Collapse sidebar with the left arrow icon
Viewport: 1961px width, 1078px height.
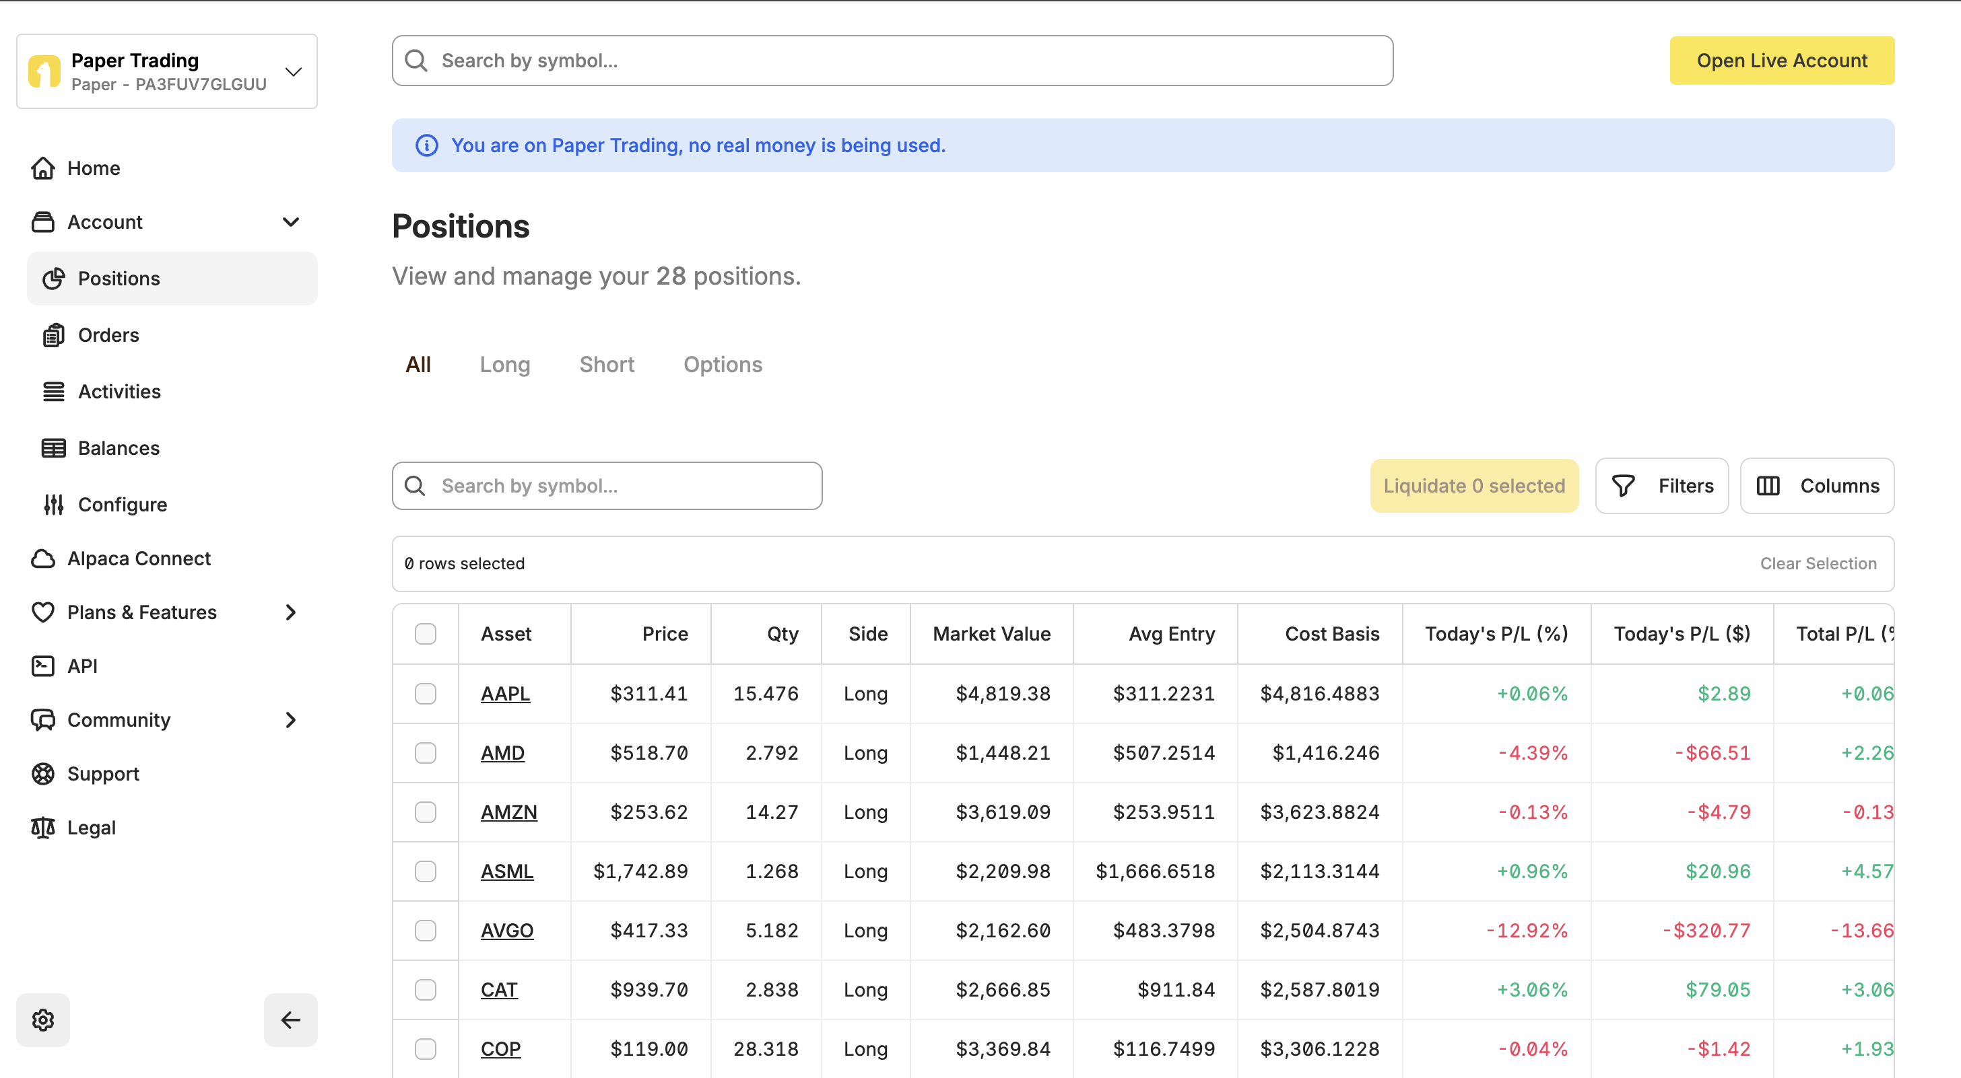click(291, 1020)
